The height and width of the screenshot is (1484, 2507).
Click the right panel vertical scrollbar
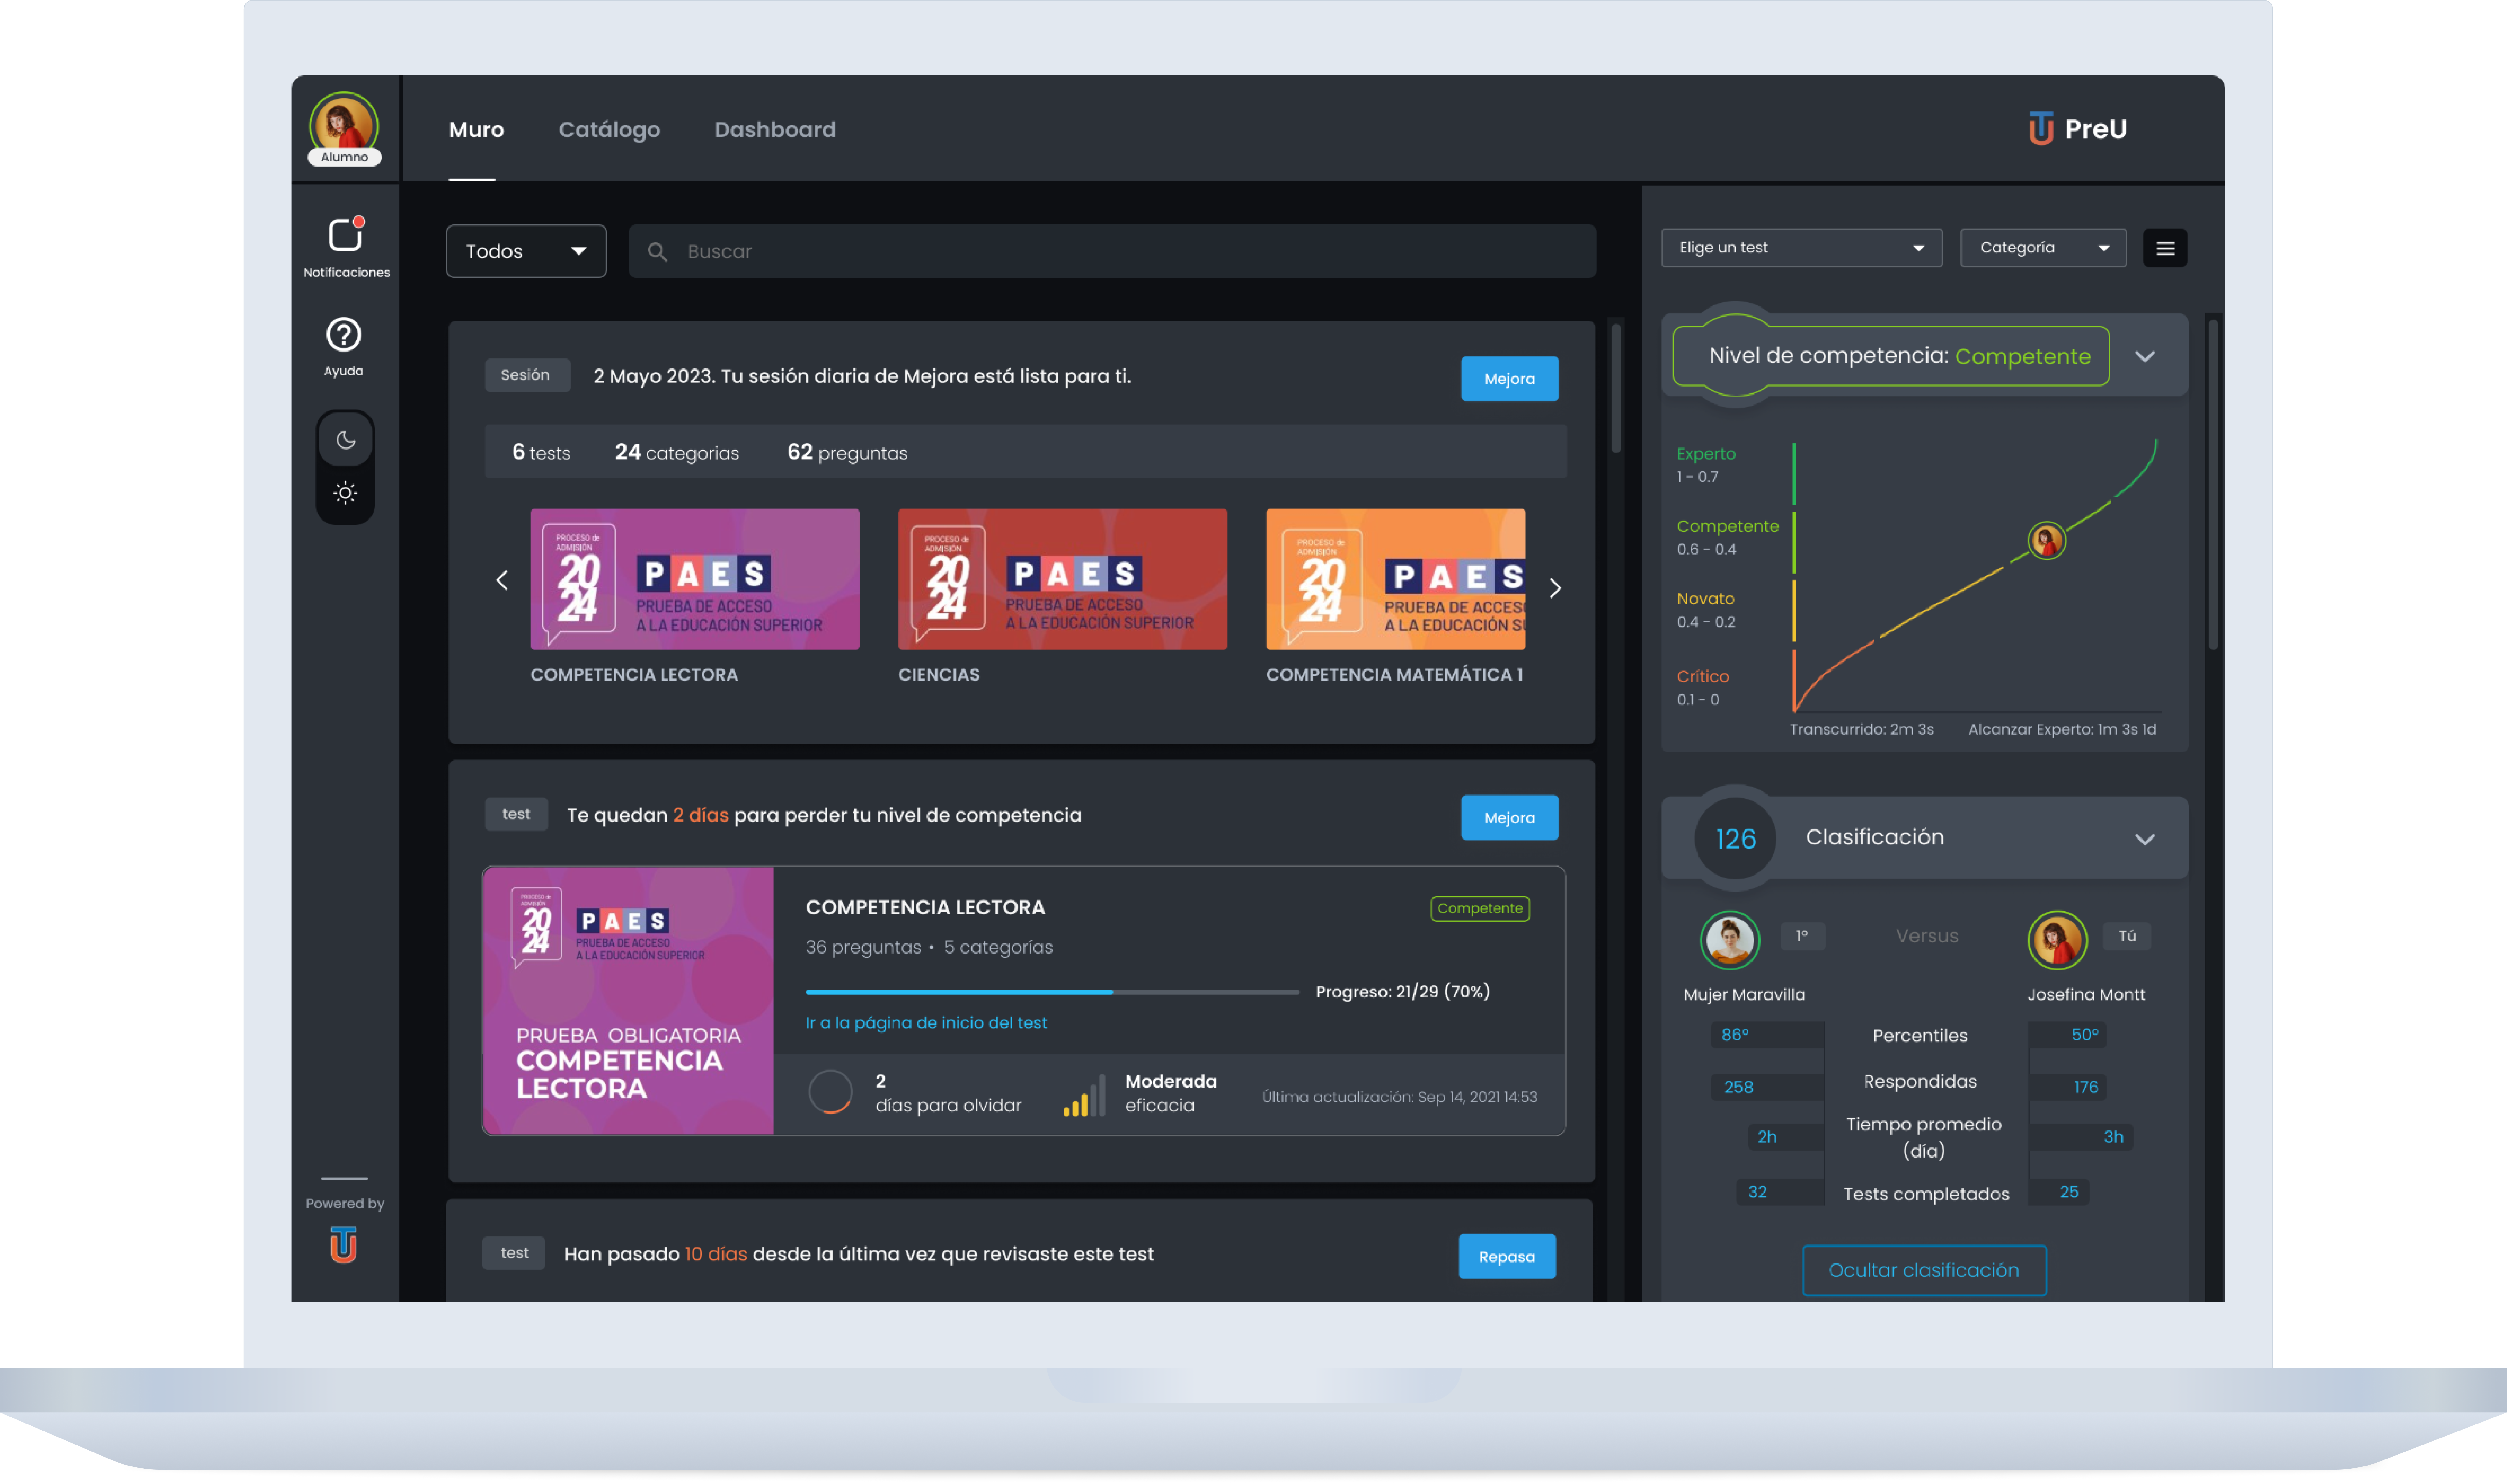pos(2213,485)
